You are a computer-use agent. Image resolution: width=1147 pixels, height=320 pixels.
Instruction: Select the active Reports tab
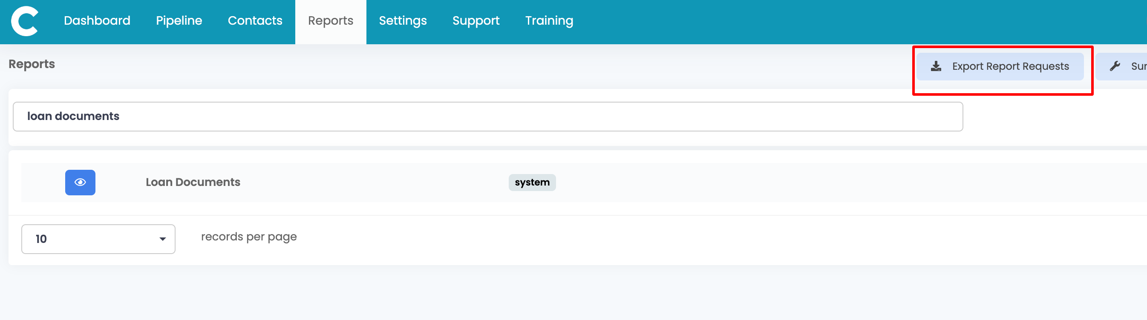(x=330, y=21)
